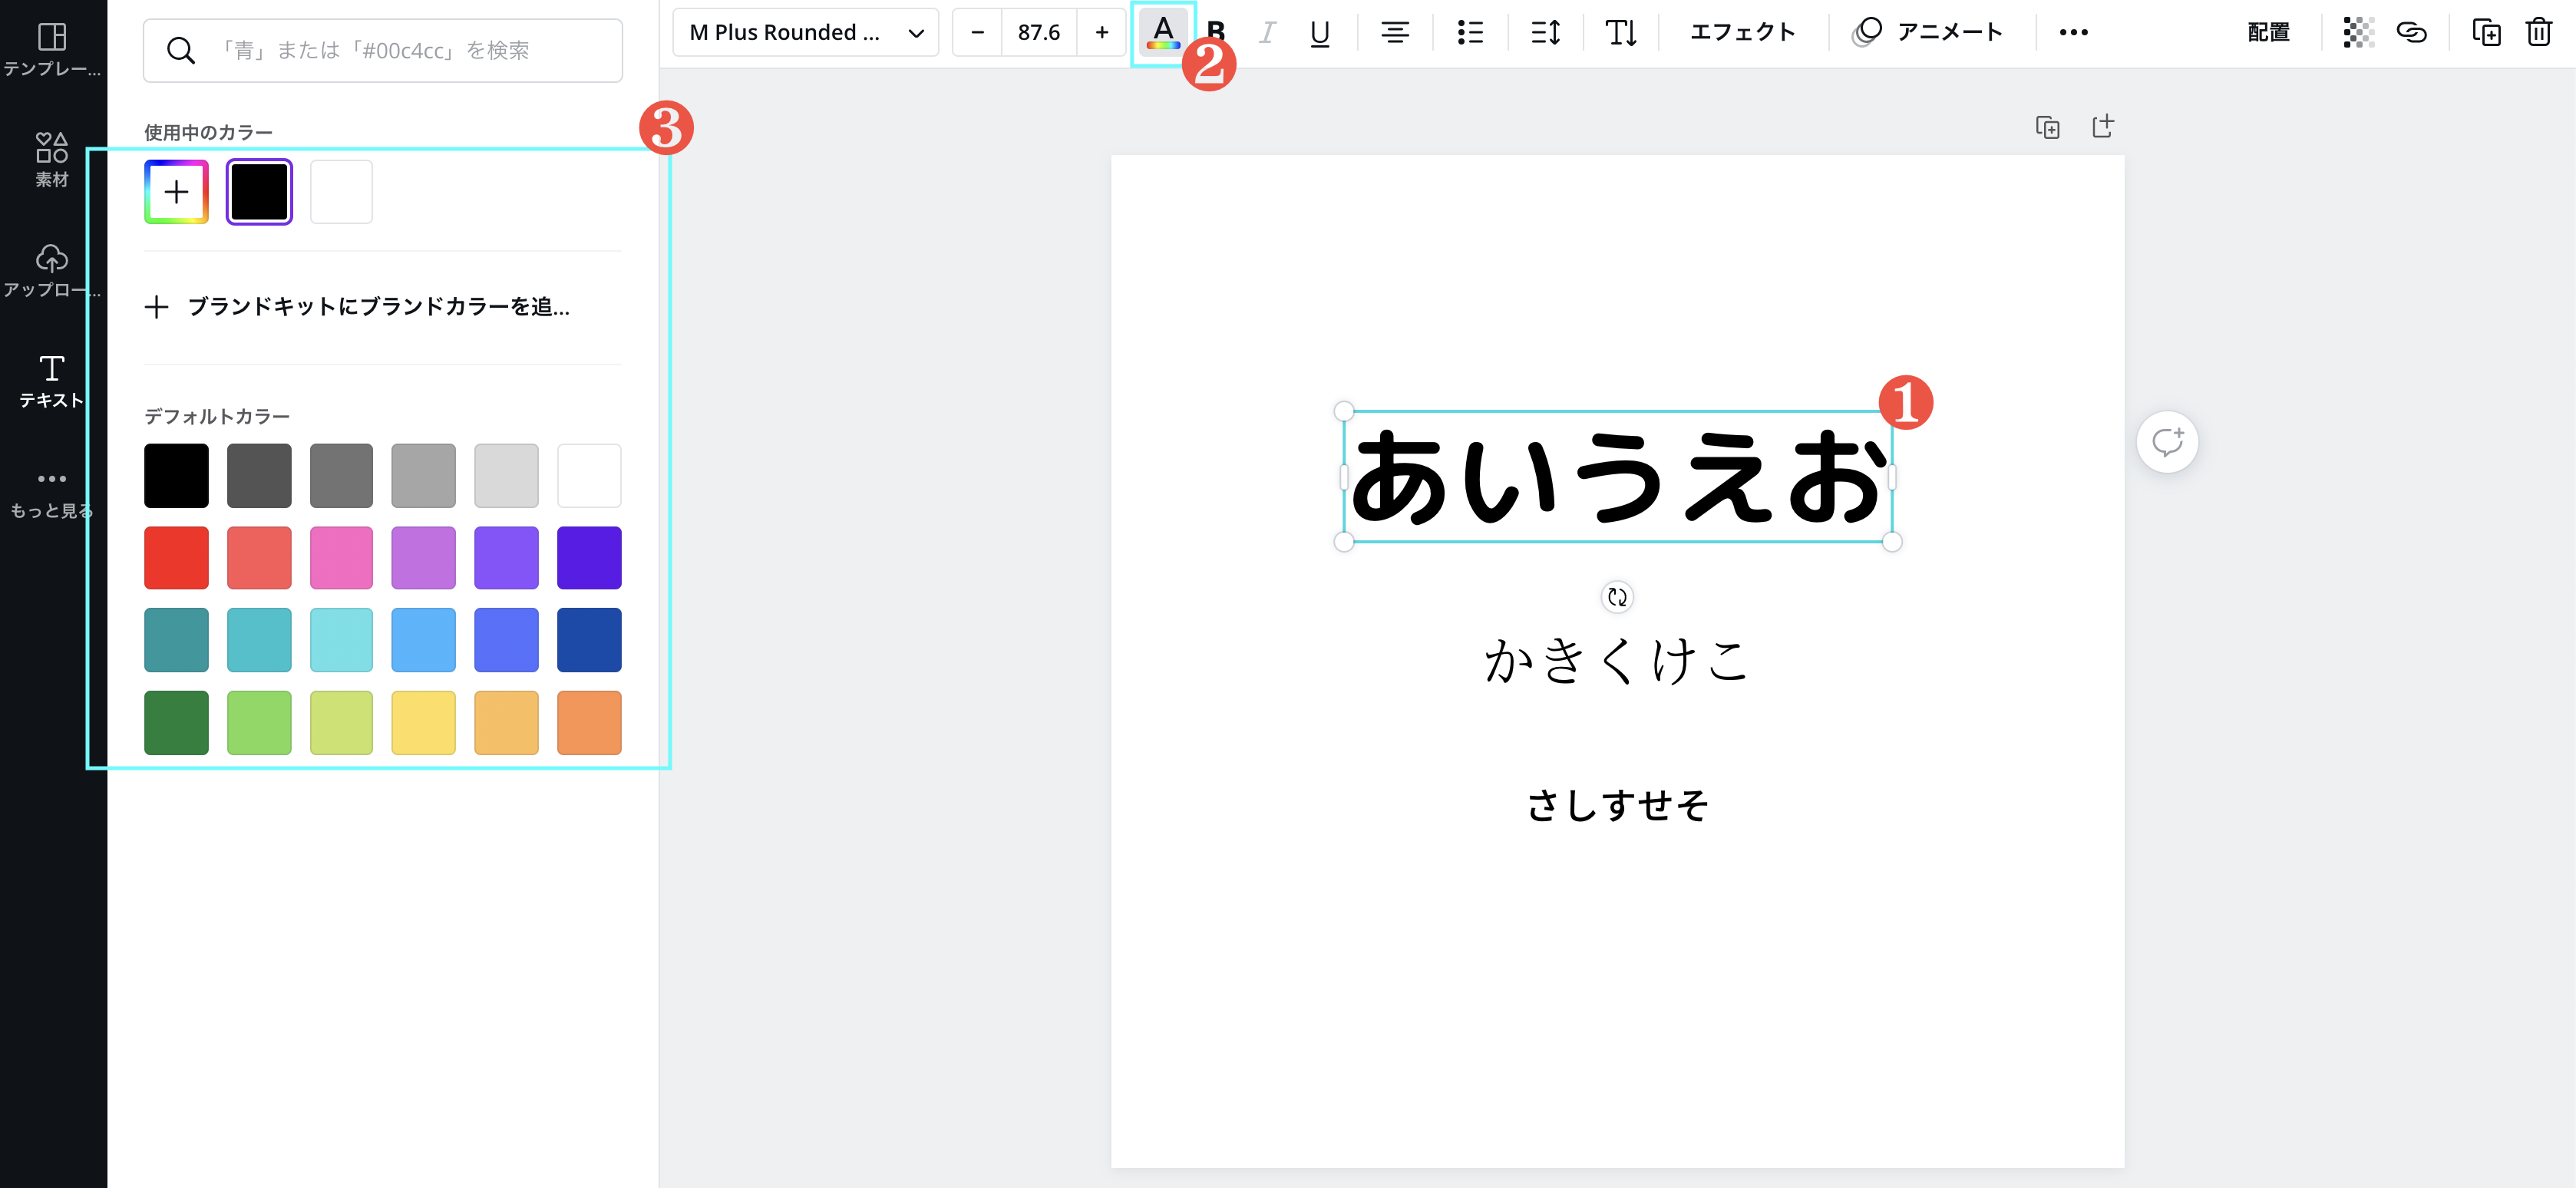
Task: Click the vertical text icon
Action: pyautogui.click(x=1620, y=32)
